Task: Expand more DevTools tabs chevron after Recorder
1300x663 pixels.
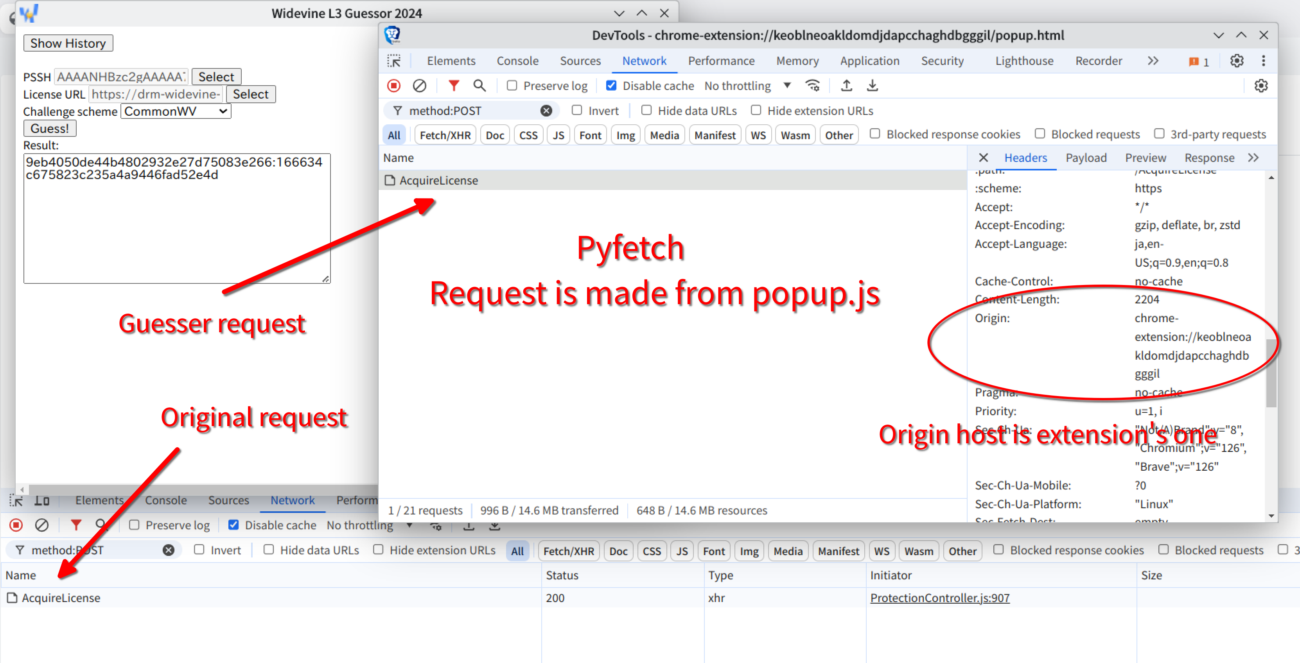Action: (x=1153, y=61)
